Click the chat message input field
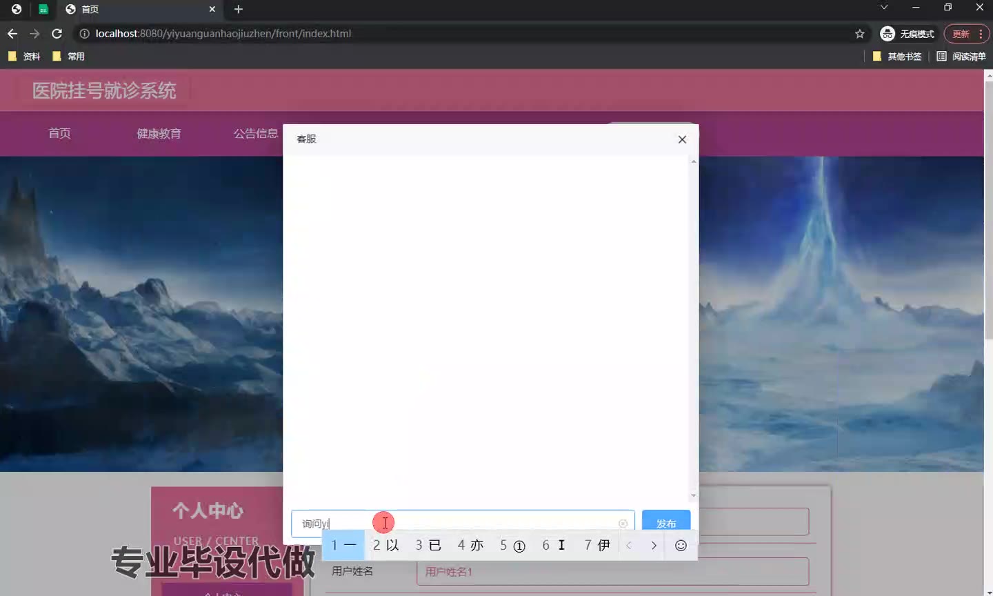The image size is (993, 596). [463, 524]
